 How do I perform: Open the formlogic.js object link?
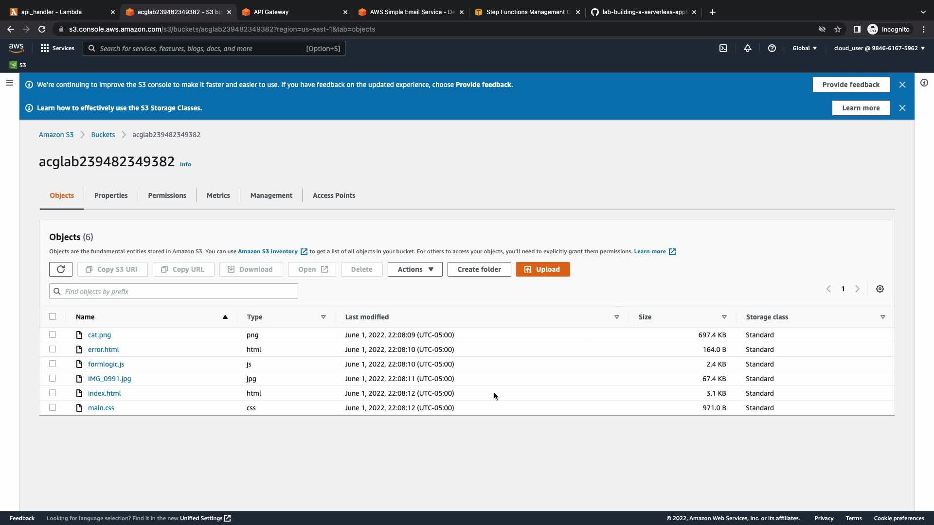106,364
